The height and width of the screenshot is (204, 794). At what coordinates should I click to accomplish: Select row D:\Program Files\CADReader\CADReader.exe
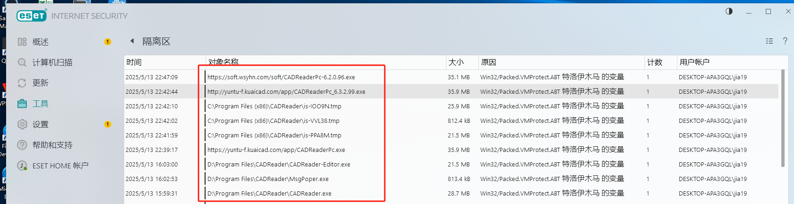[451, 193]
